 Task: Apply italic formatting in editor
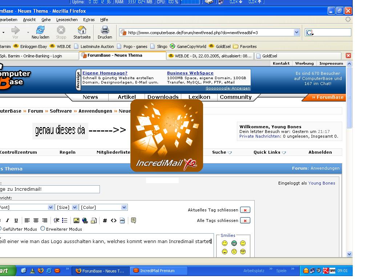pyautogui.click(x=8, y=221)
